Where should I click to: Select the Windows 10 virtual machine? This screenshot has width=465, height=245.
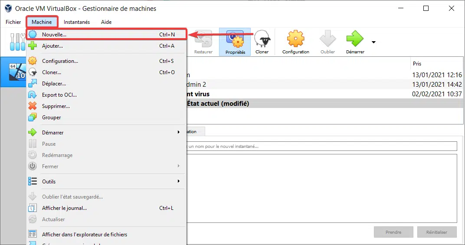pyautogui.click(x=13, y=72)
